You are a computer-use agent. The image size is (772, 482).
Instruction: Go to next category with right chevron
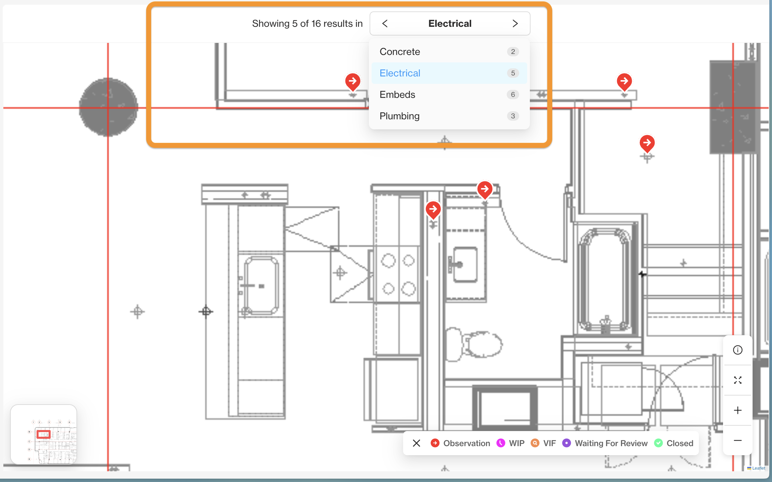(x=515, y=23)
